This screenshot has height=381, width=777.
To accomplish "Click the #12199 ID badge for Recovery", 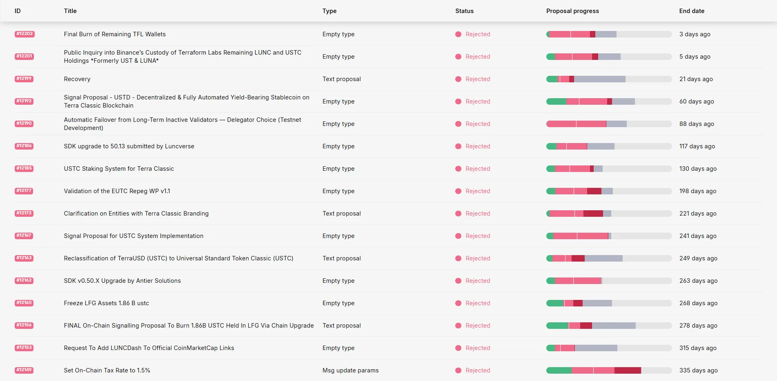I will [x=24, y=79].
